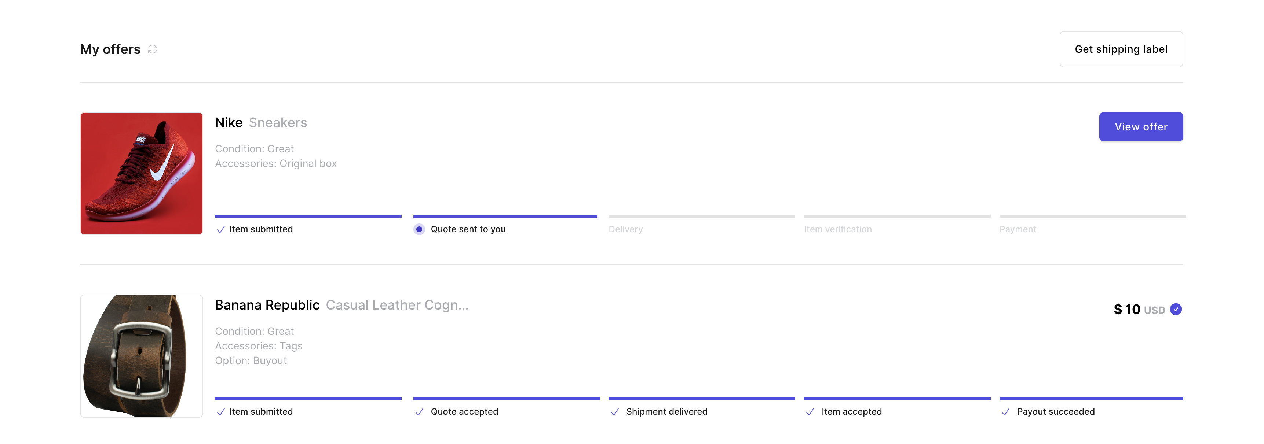Click the Casual Leather Cogn... item name
The width and height of the screenshot is (1264, 444).
coord(397,305)
